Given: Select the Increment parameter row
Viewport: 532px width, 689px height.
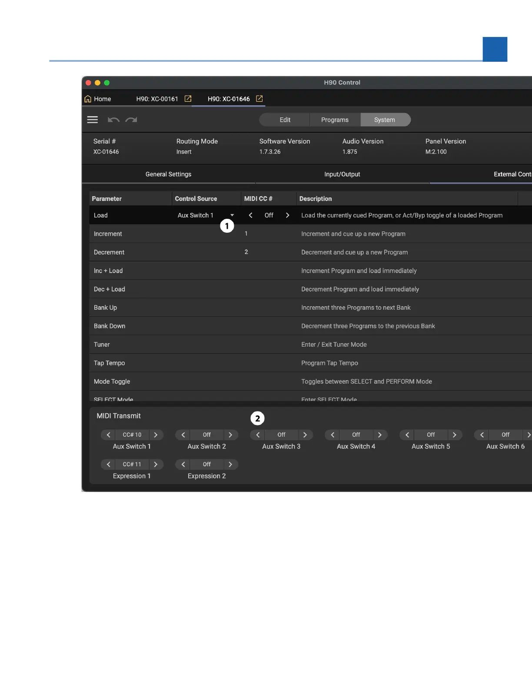Looking at the screenshot, I should 310,234.
